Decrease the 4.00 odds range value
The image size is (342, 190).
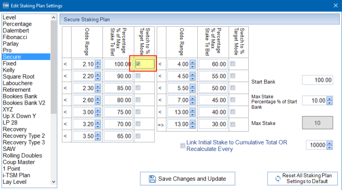pos(192,66)
